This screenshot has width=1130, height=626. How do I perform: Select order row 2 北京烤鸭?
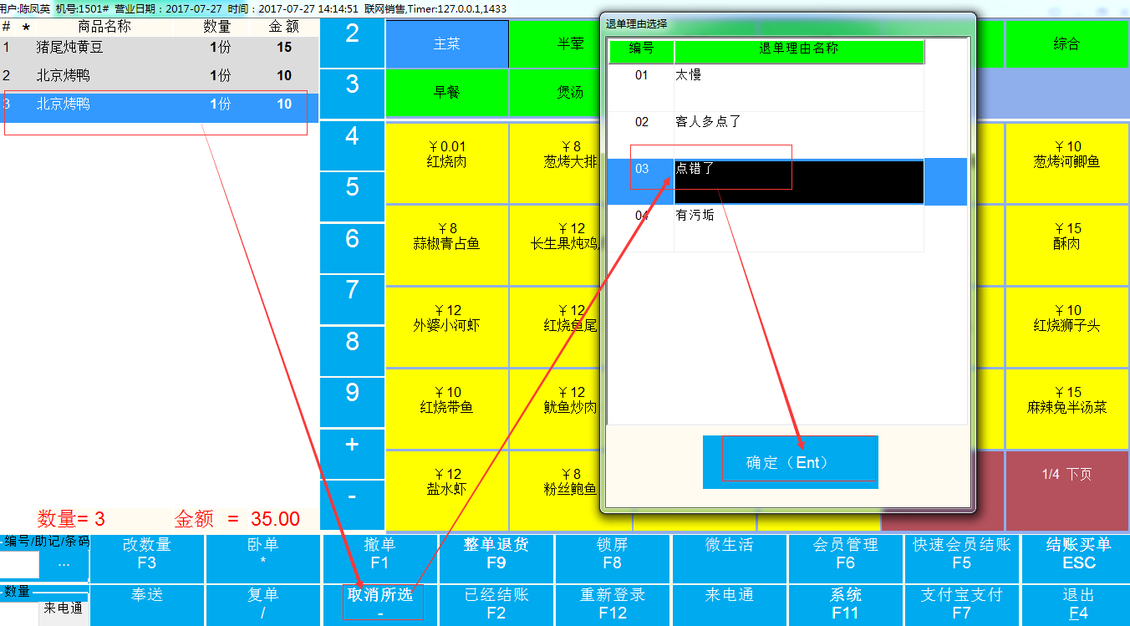tap(159, 76)
